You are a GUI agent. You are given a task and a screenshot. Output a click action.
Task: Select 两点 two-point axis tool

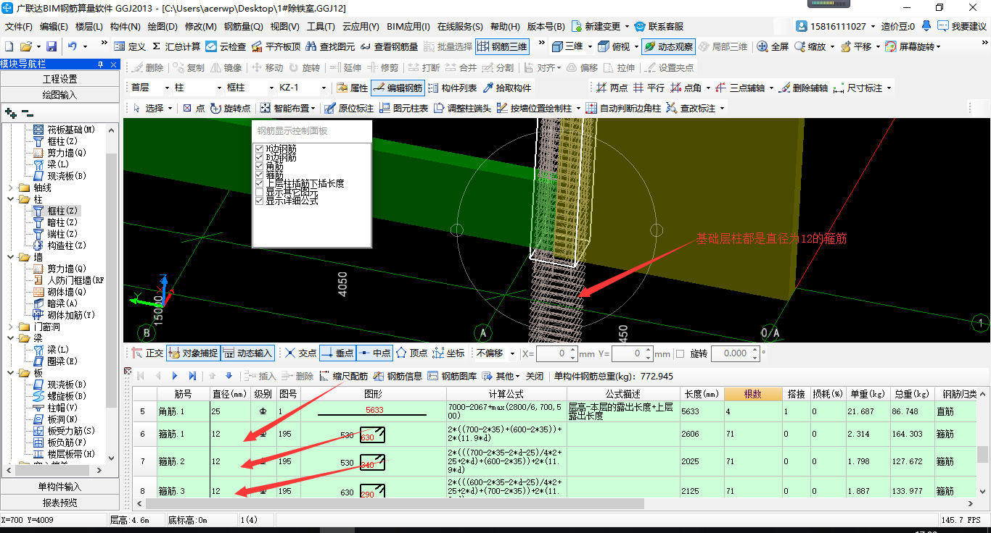pos(612,88)
